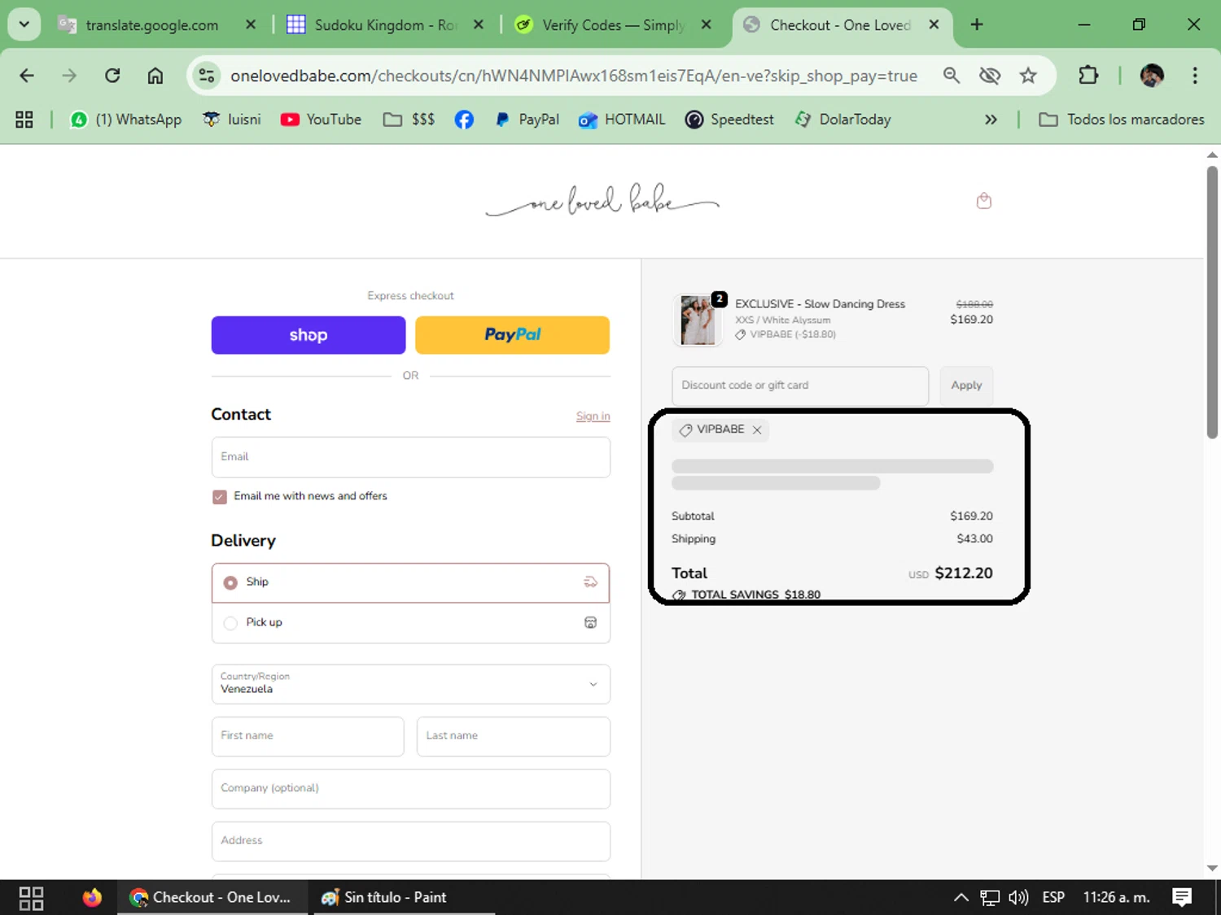Switch to the translate.google.com tab
This screenshot has width=1221, height=915.
[151, 25]
